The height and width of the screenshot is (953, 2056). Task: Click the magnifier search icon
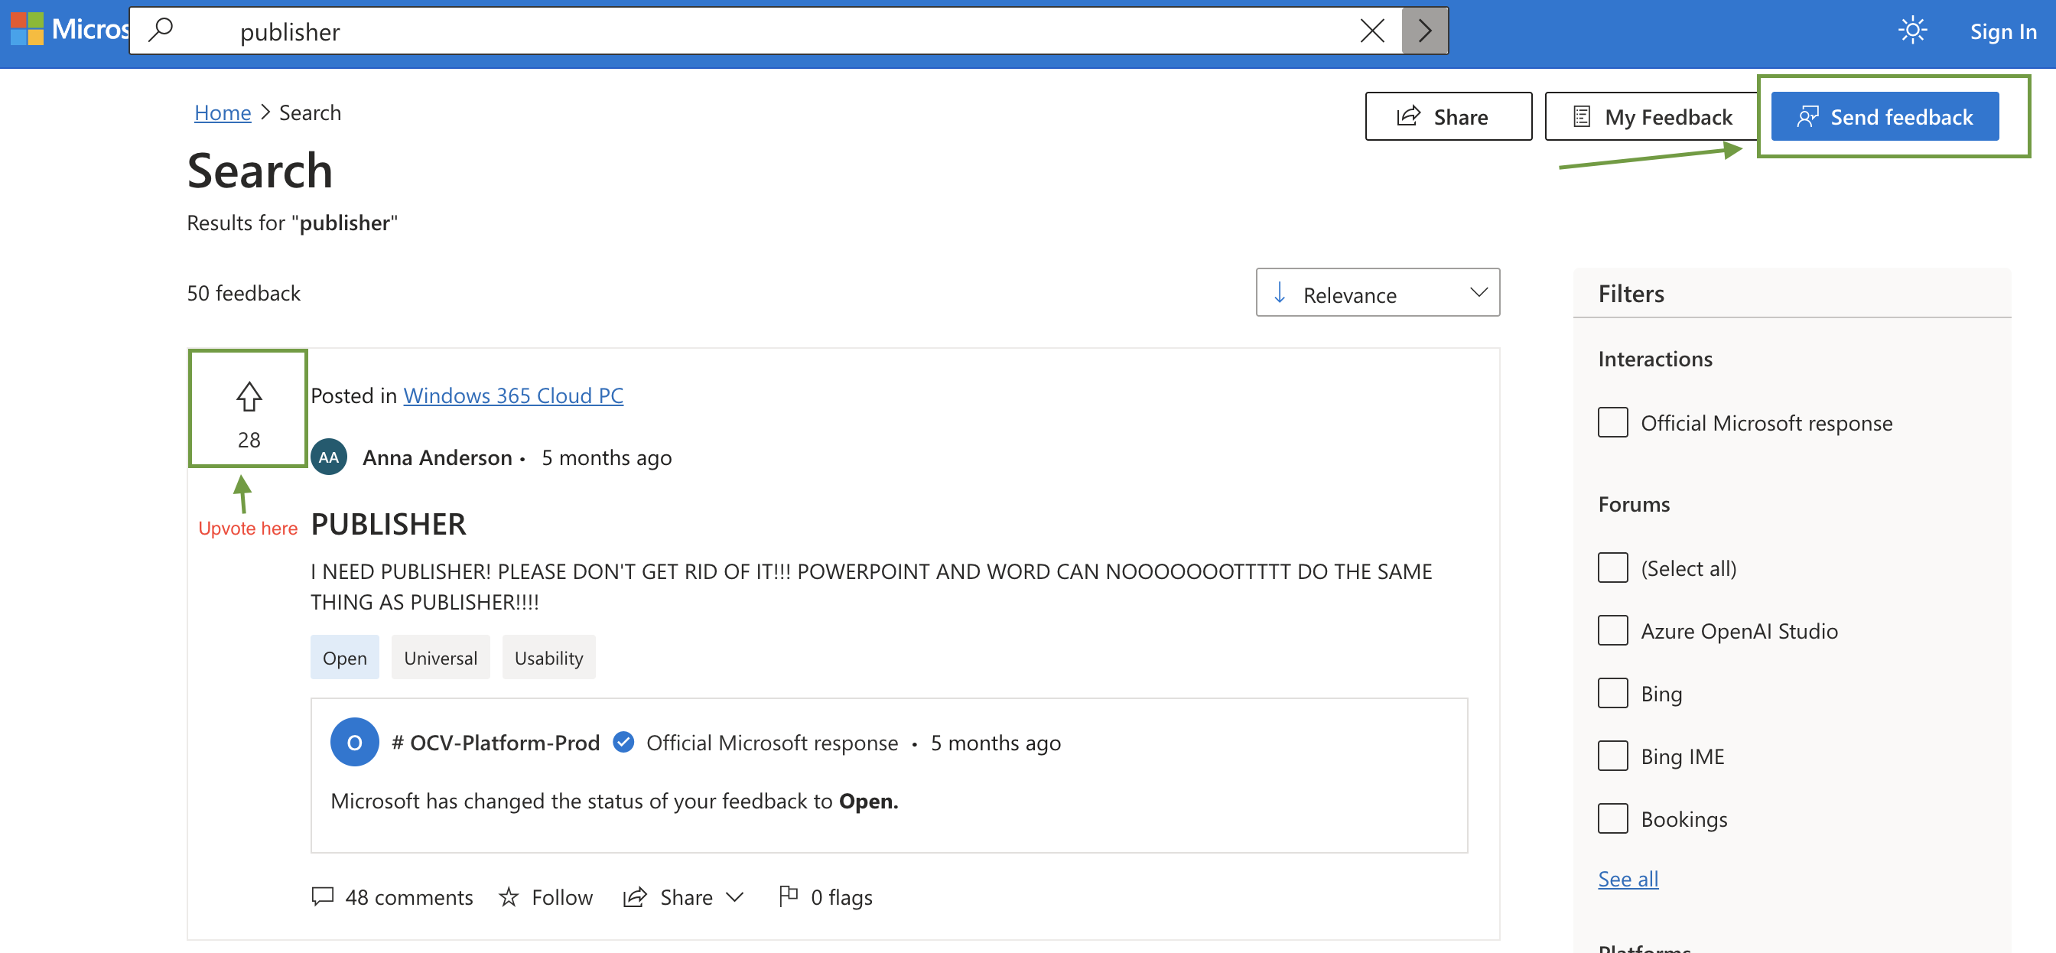tap(161, 31)
